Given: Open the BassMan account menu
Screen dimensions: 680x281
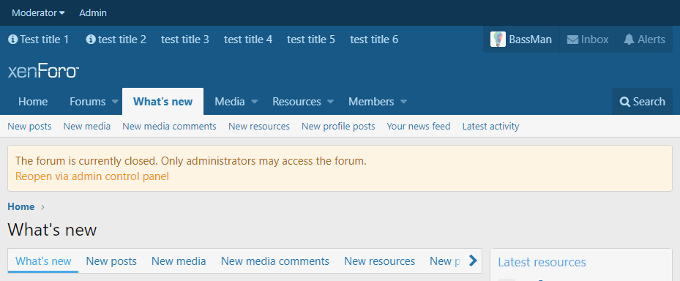Looking at the screenshot, I should pos(521,40).
